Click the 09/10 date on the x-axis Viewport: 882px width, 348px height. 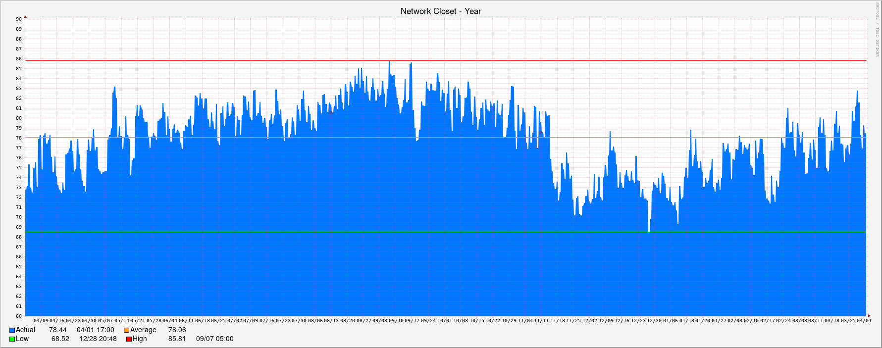(x=396, y=321)
